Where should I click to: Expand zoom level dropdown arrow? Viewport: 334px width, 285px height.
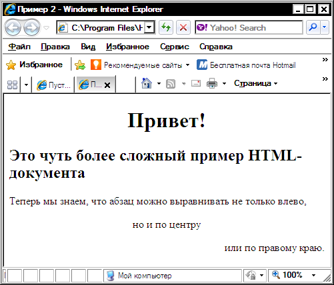[x=313, y=276]
